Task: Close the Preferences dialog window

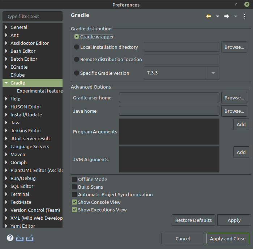Action: (x=247, y=4)
